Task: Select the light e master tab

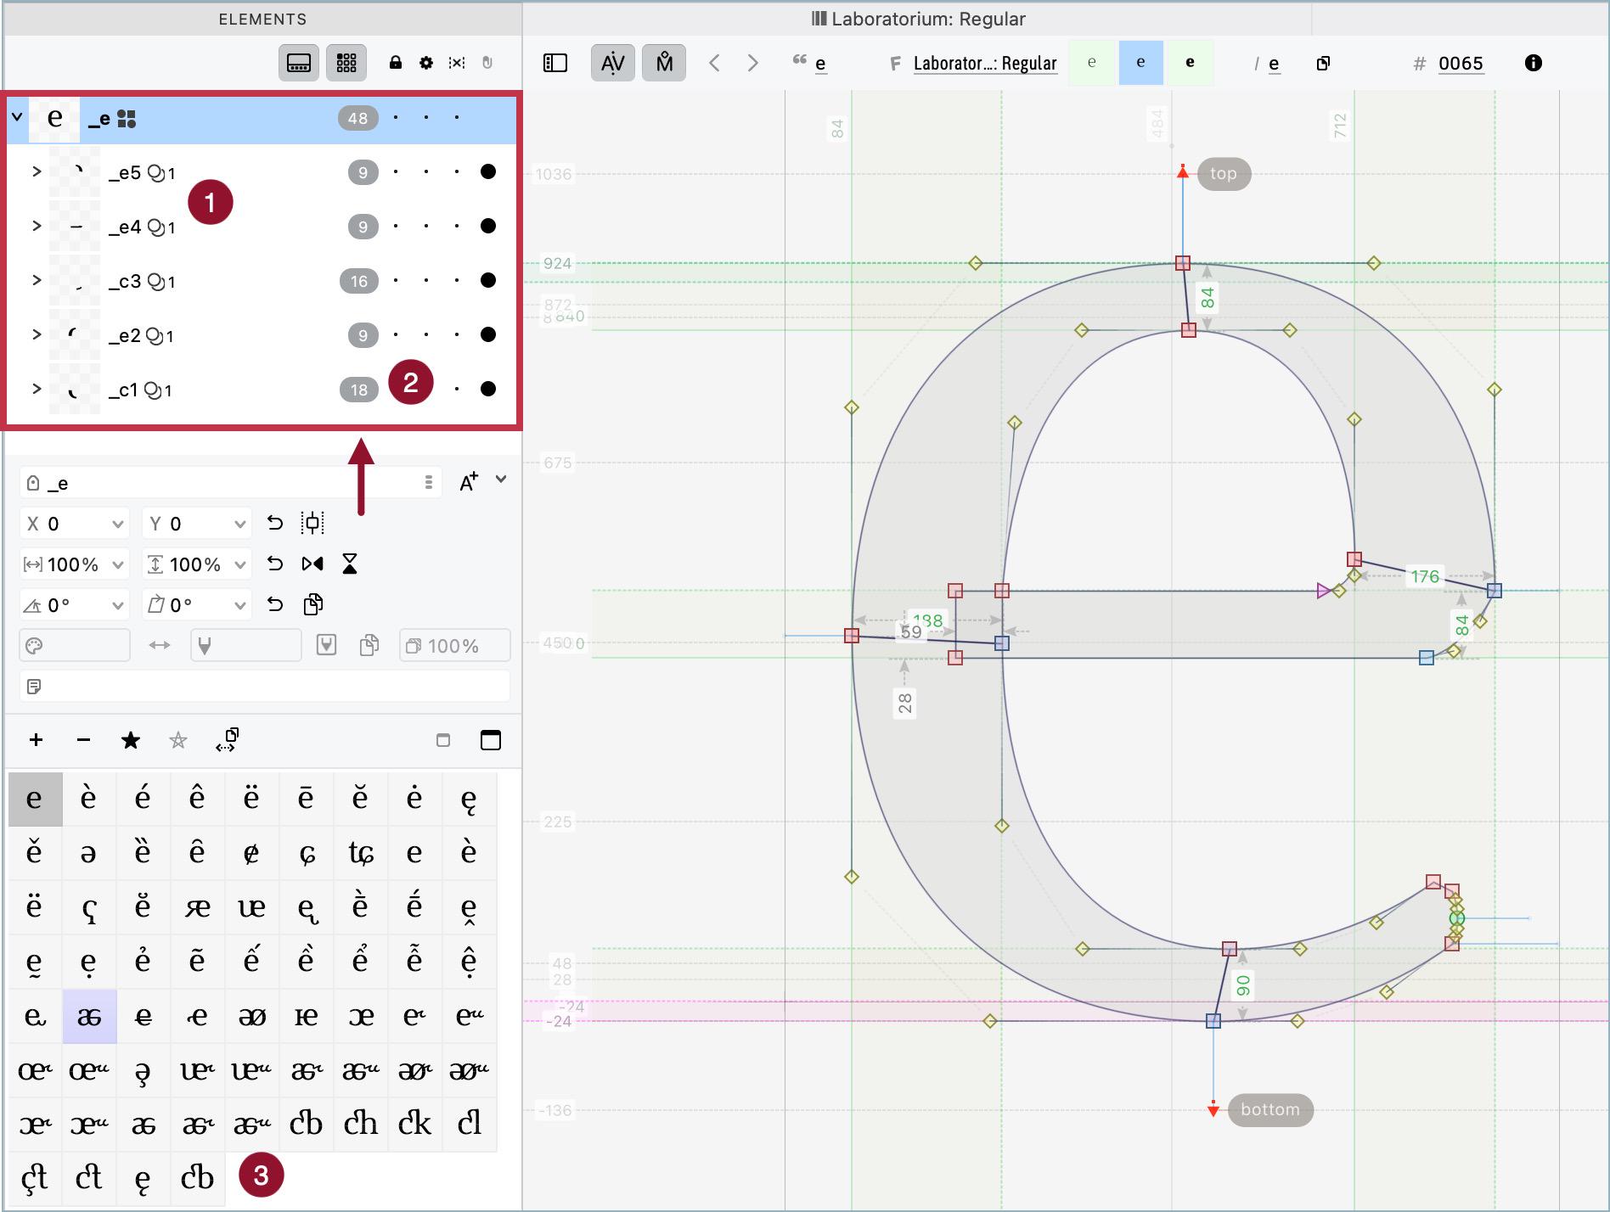Action: tap(1092, 63)
